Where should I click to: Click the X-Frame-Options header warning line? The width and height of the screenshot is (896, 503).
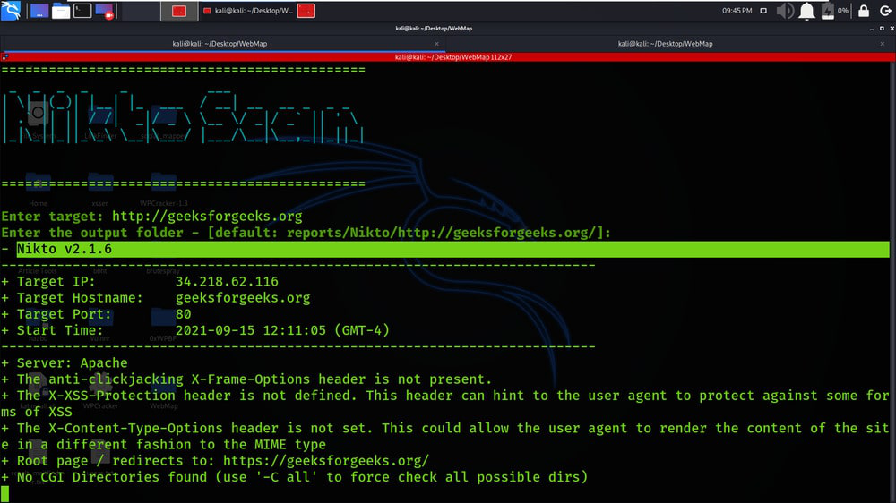click(246, 379)
